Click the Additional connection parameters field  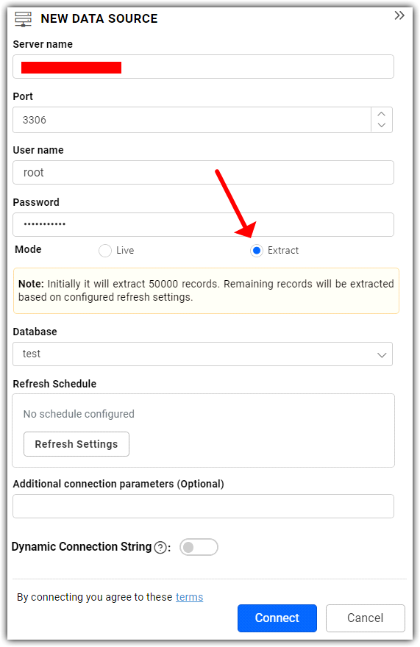coord(203,507)
